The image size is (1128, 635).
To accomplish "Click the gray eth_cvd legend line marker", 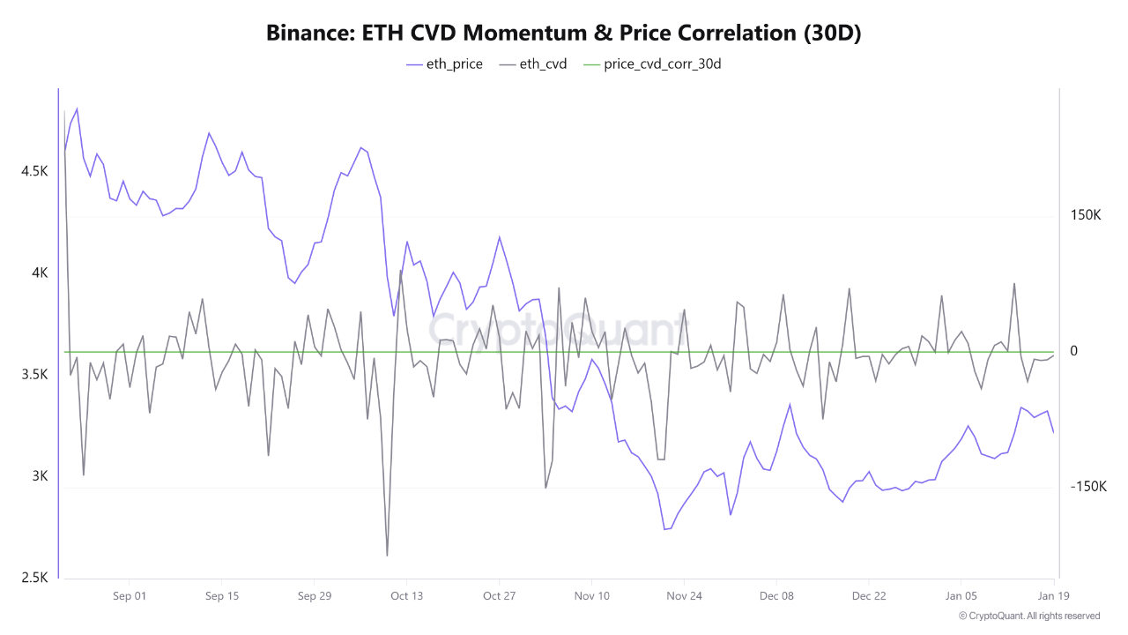I will (508, 64).
